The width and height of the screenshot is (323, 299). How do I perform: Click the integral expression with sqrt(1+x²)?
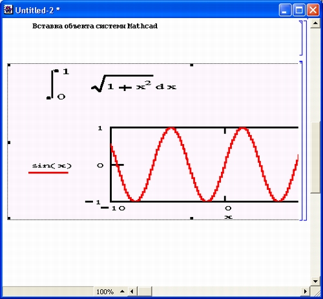pyautogui.click(x=111, y=84)
